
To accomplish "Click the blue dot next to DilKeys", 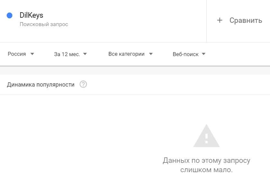I will [9, 15].
